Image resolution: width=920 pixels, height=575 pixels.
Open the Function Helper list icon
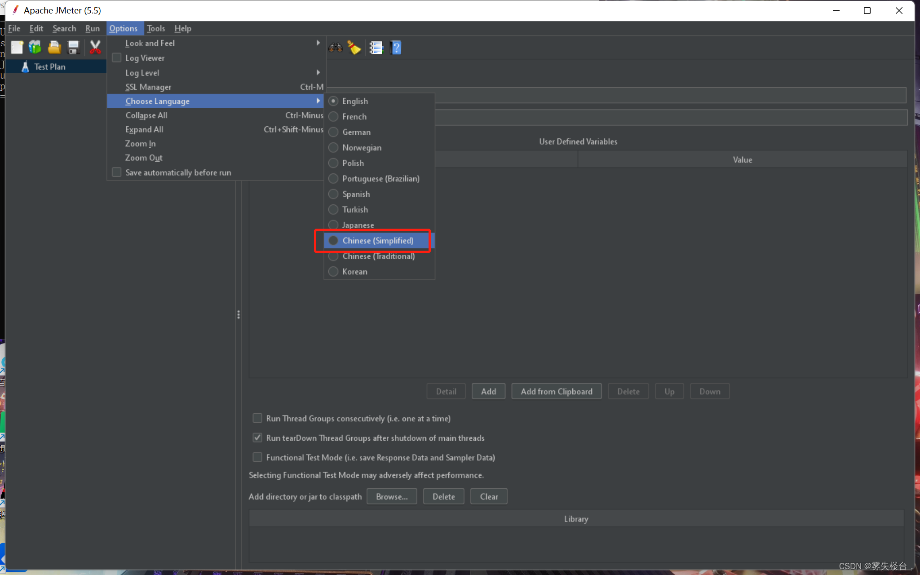pos(376,47)
